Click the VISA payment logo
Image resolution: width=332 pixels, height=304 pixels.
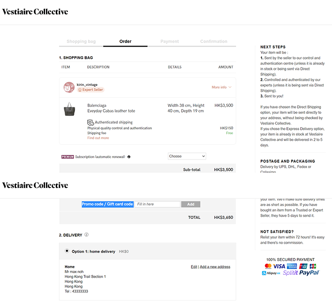[279, 266]
